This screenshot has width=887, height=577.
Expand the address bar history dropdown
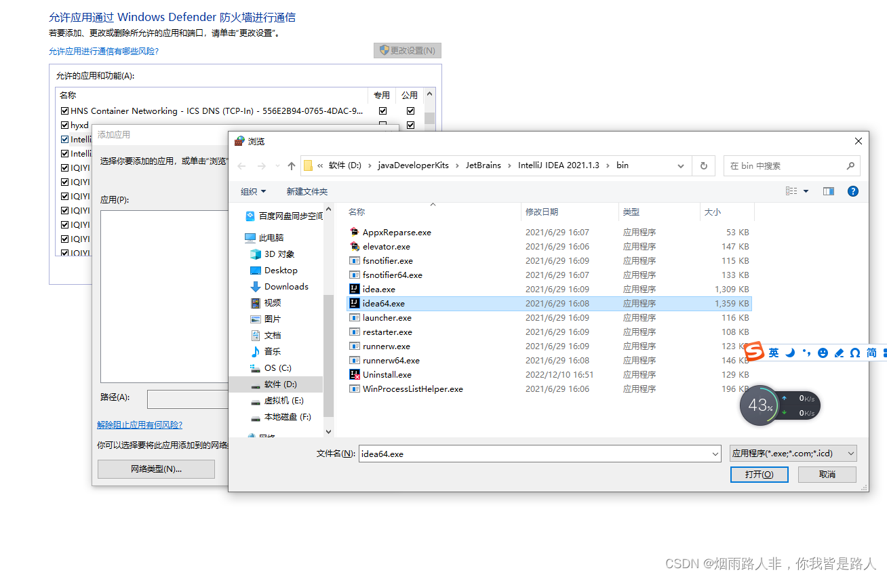(681, 165)
